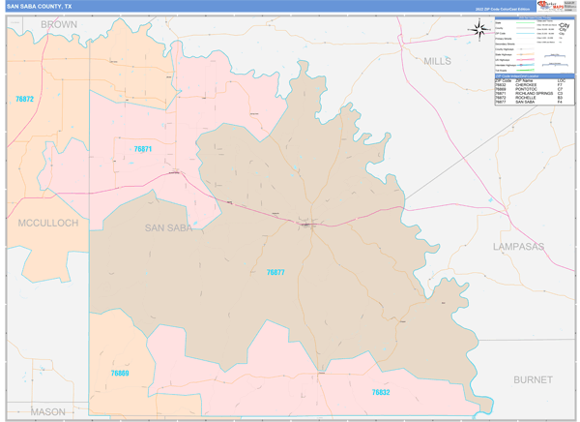This screenshot has width=580, height=422.
Task: Select ZIP code label 76872
Action: pyautogui.click(x=24, y=99)
